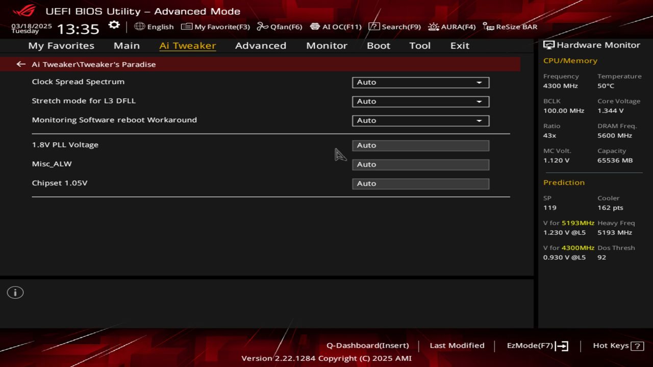The width and height of the screenshot is (653, 367).
Task: Select Stretch mode for L3 DFLL label
Action: [84, 101]
